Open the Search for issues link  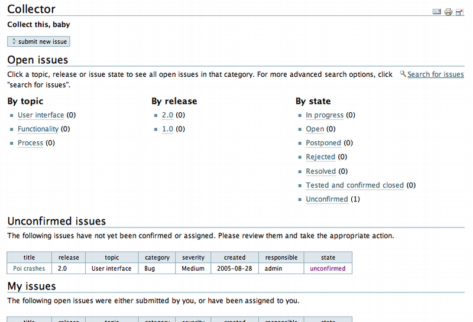[x=435, y=74]
